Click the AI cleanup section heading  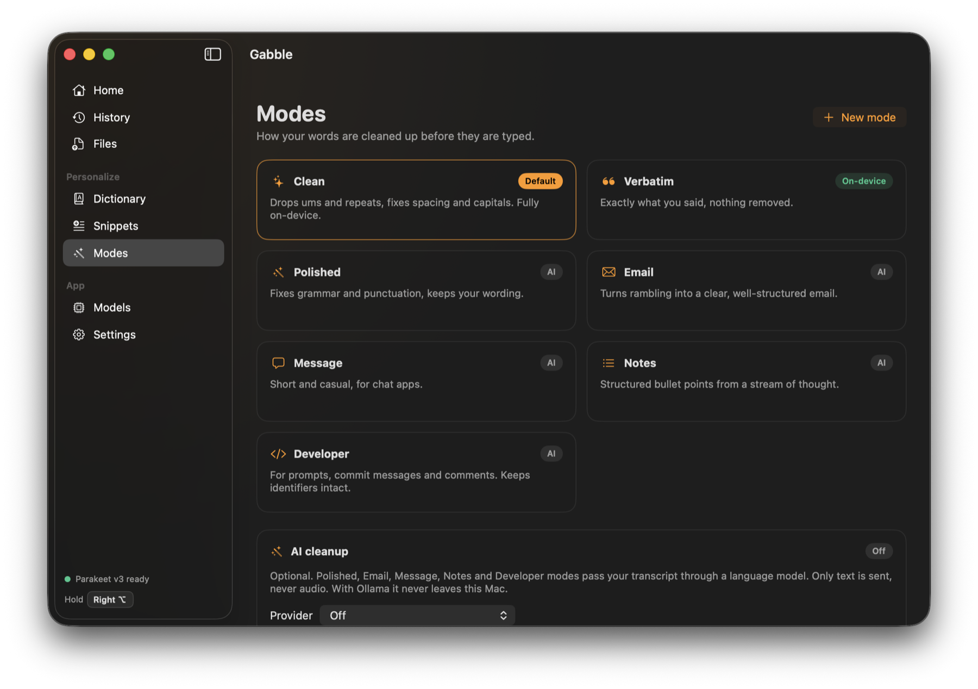coord(319,552)
